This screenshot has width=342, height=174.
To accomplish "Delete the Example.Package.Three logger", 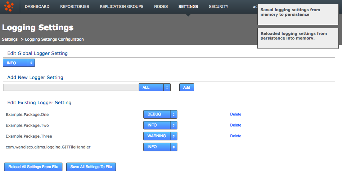I will click(235, 136).
